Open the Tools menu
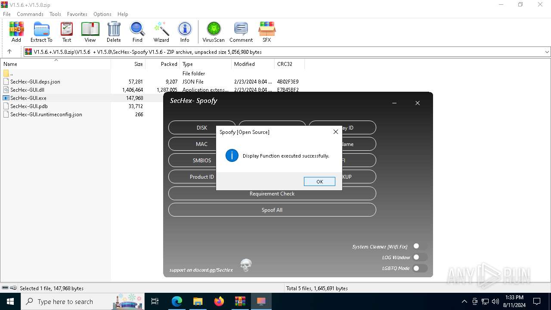 [55, 14]
